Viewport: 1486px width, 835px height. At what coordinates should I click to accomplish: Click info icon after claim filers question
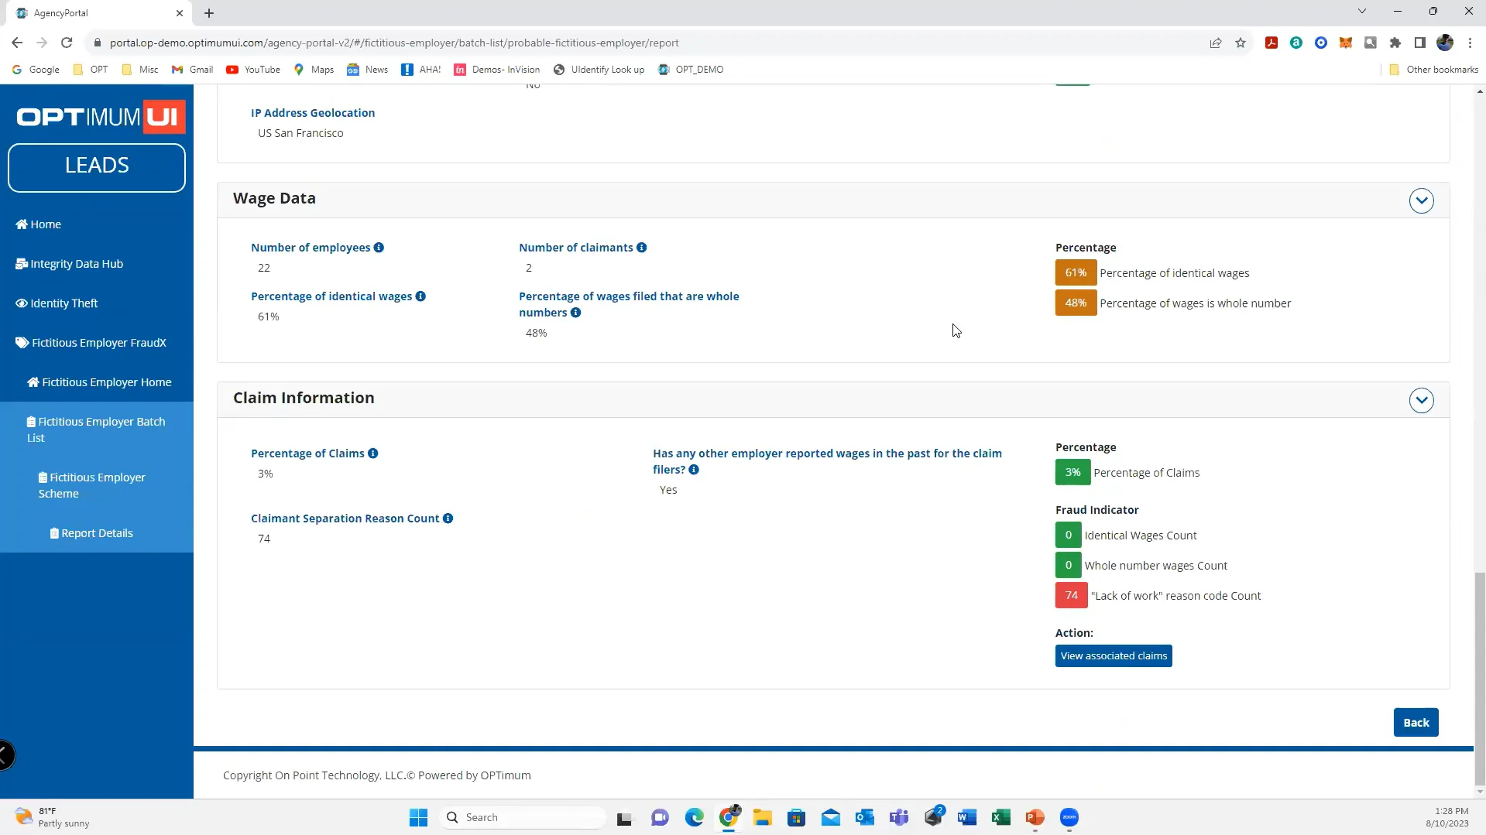coord(694,470)
